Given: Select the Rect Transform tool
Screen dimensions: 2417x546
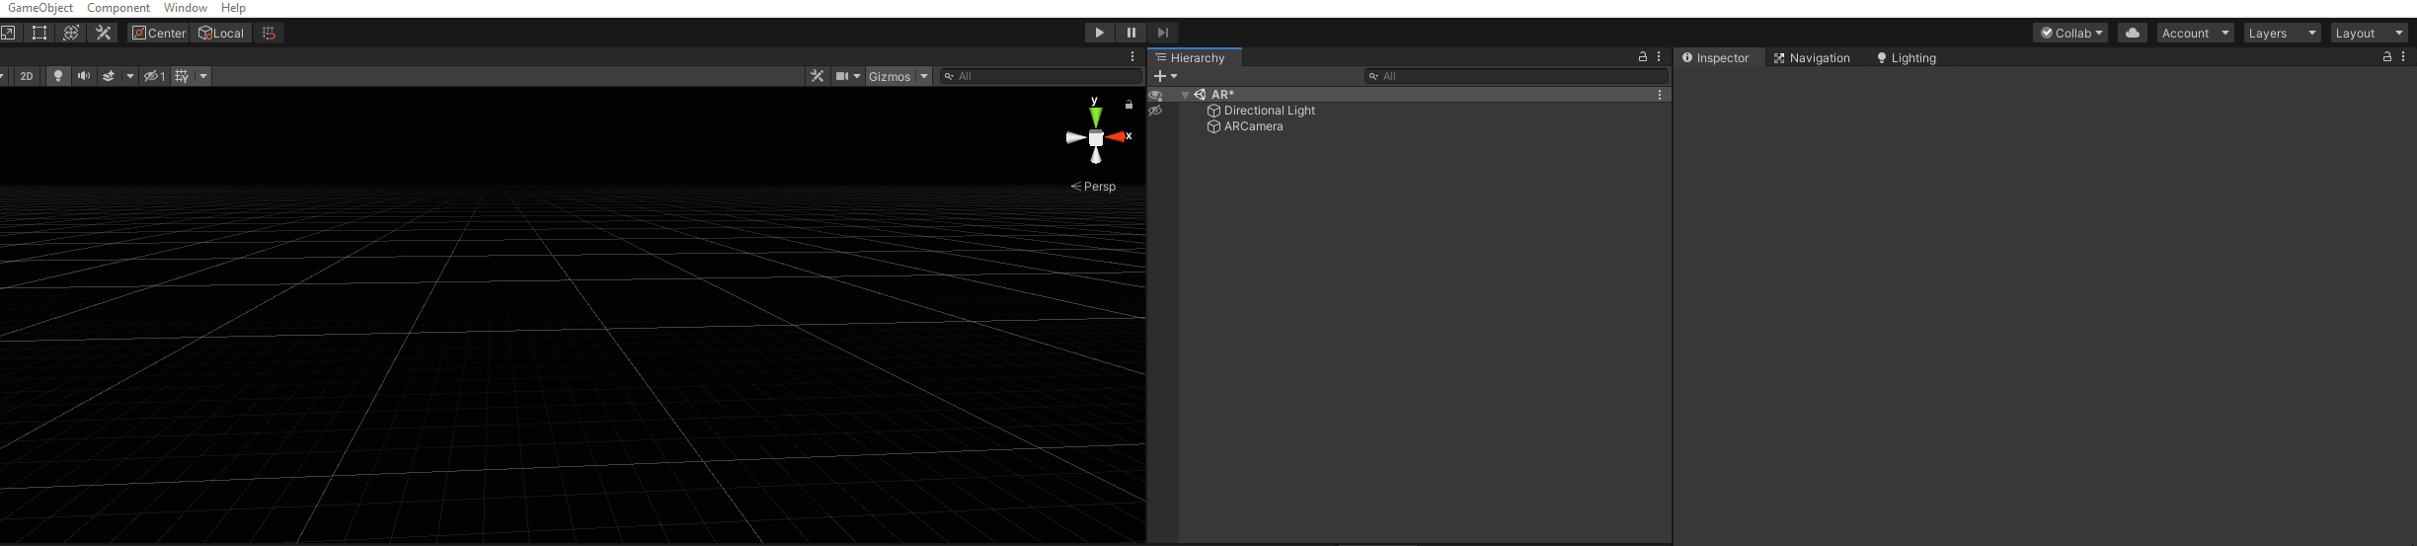Looking at the screenshot, I should pyautogui.click(x=39, y=33).
